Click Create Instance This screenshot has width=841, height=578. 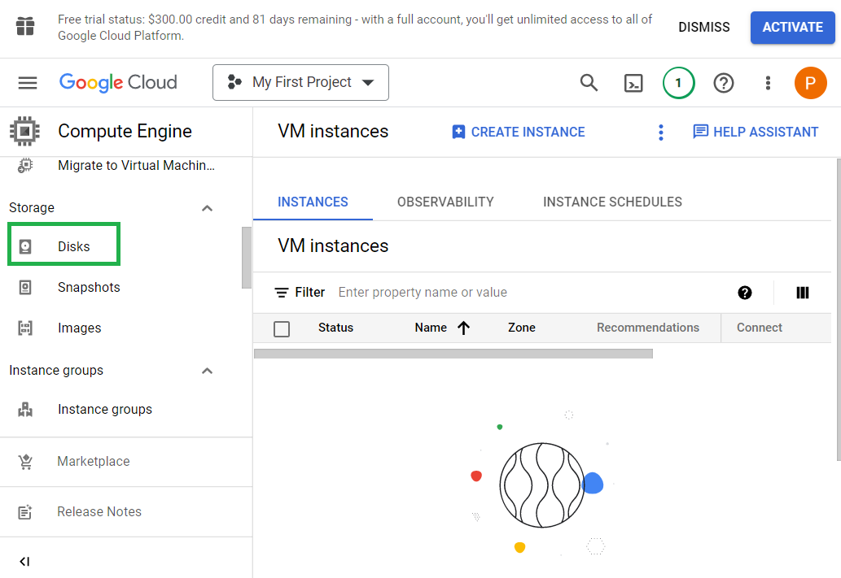pos(518,133)
